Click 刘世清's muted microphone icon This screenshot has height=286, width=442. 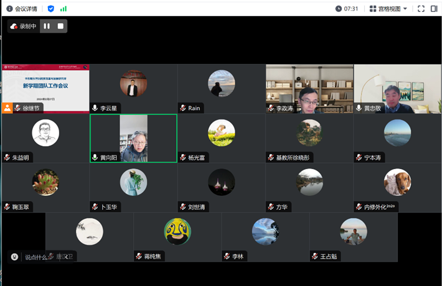coord(183,207)
